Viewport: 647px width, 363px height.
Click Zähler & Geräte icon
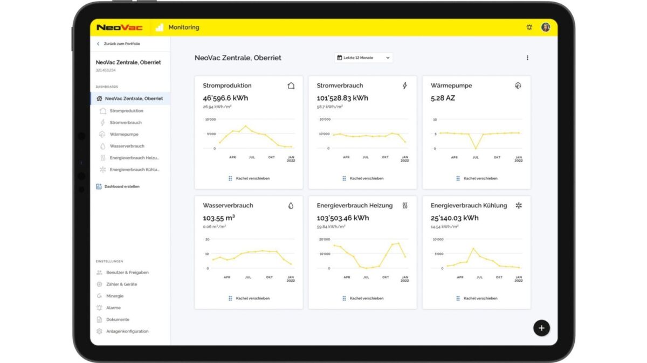99,284
